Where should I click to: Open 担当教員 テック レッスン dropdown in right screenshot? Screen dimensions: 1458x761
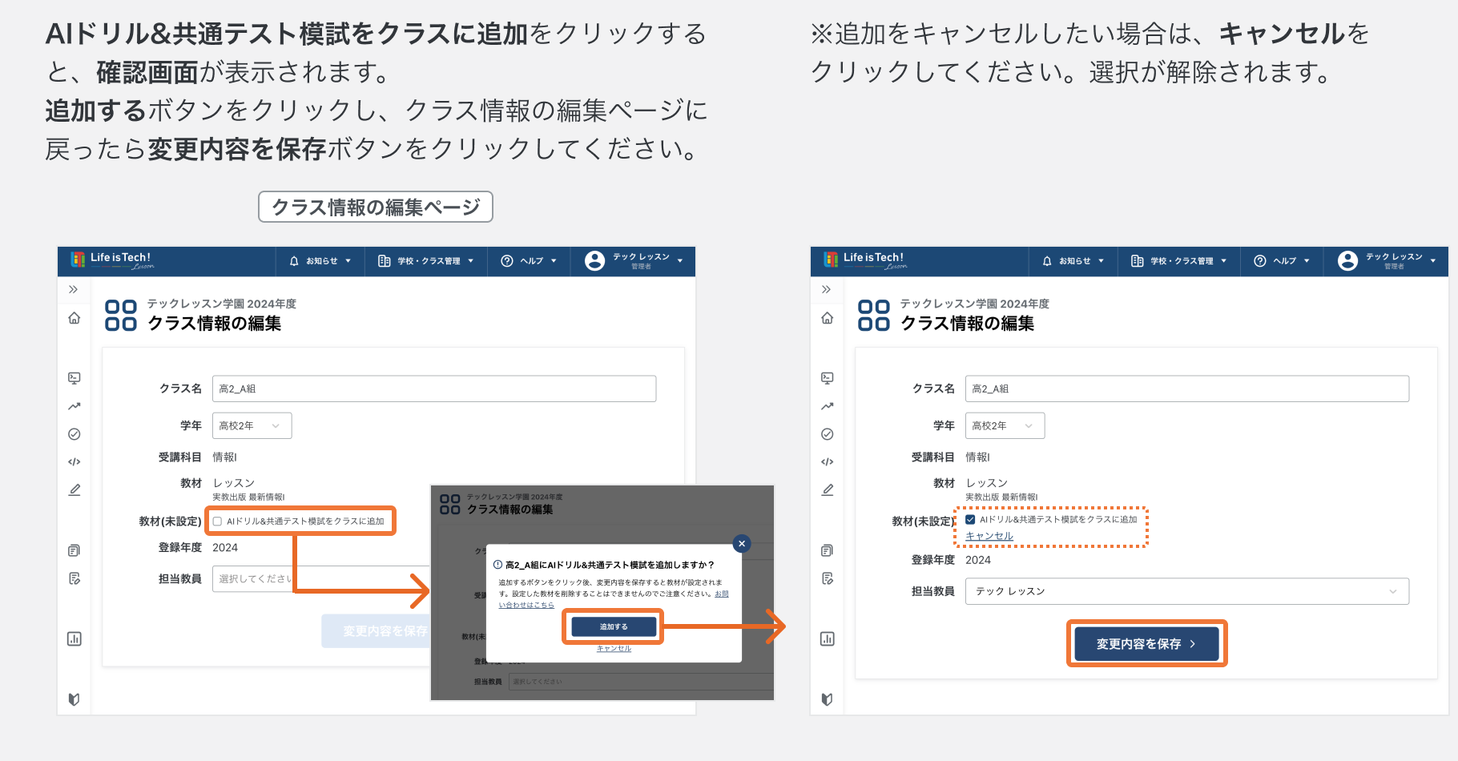(x=1186, y=591)
